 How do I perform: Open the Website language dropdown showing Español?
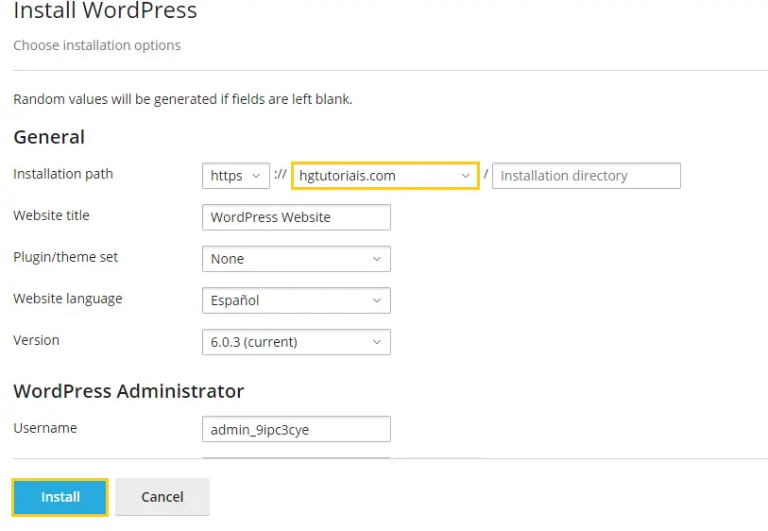(x=297, y=300)
